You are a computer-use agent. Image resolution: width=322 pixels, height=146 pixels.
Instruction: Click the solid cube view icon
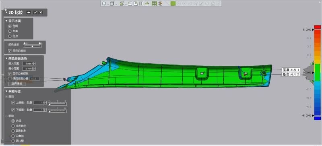[x=112, y=4]
